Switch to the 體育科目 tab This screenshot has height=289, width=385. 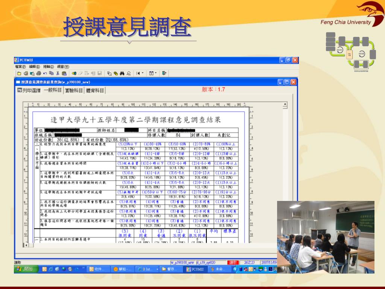click(x=95, y=90)
